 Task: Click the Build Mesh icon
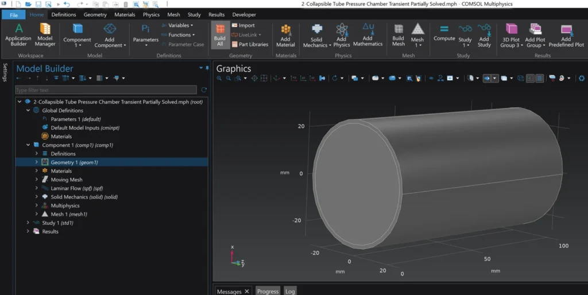pos(399,34)
